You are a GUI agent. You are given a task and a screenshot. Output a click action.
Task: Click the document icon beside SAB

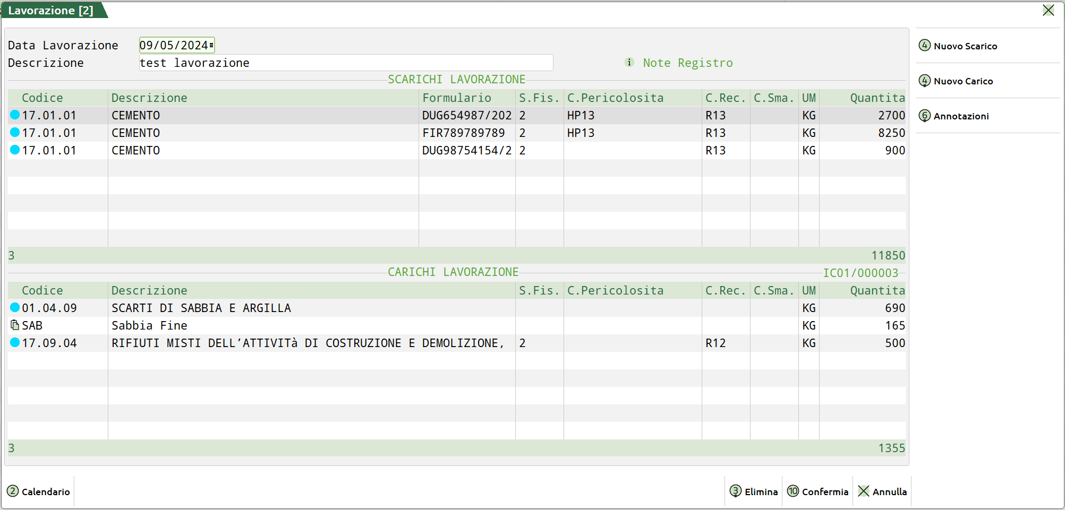pyautogui.click(x=15, y=325)
